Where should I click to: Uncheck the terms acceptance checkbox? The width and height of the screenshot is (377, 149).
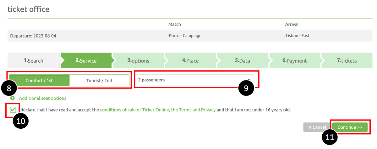pyautogui.click(x=13, y=110)
